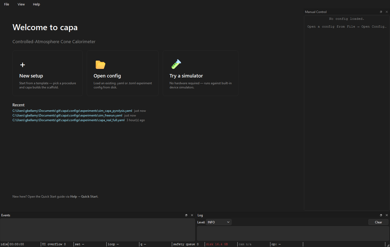Select the New setup card title
Image resolution: width=390 pixels, height=247 pixels.
click(31, 76)
